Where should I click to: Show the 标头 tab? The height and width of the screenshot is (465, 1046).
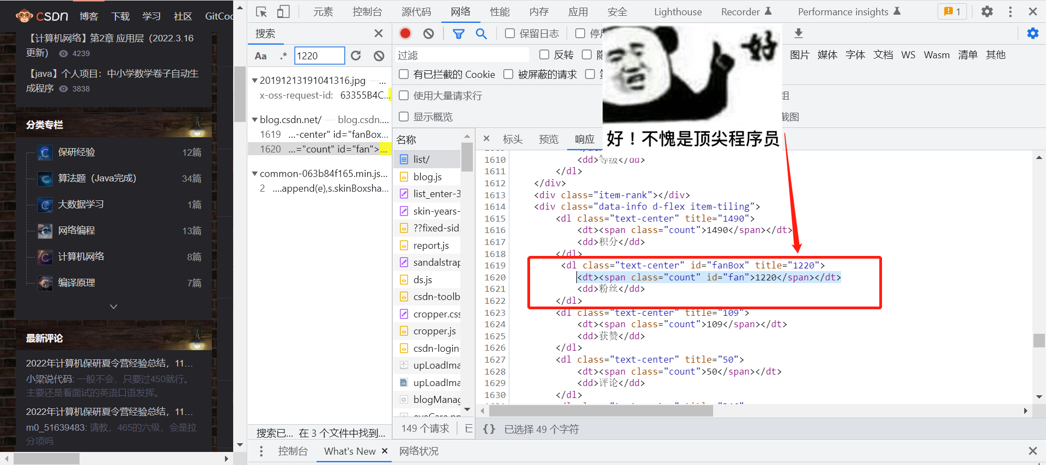tap(513, 139)
